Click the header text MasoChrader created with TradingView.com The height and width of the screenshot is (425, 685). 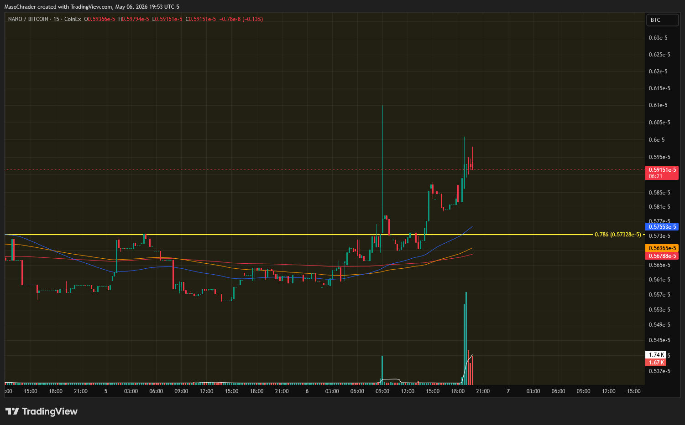point(58,7)
